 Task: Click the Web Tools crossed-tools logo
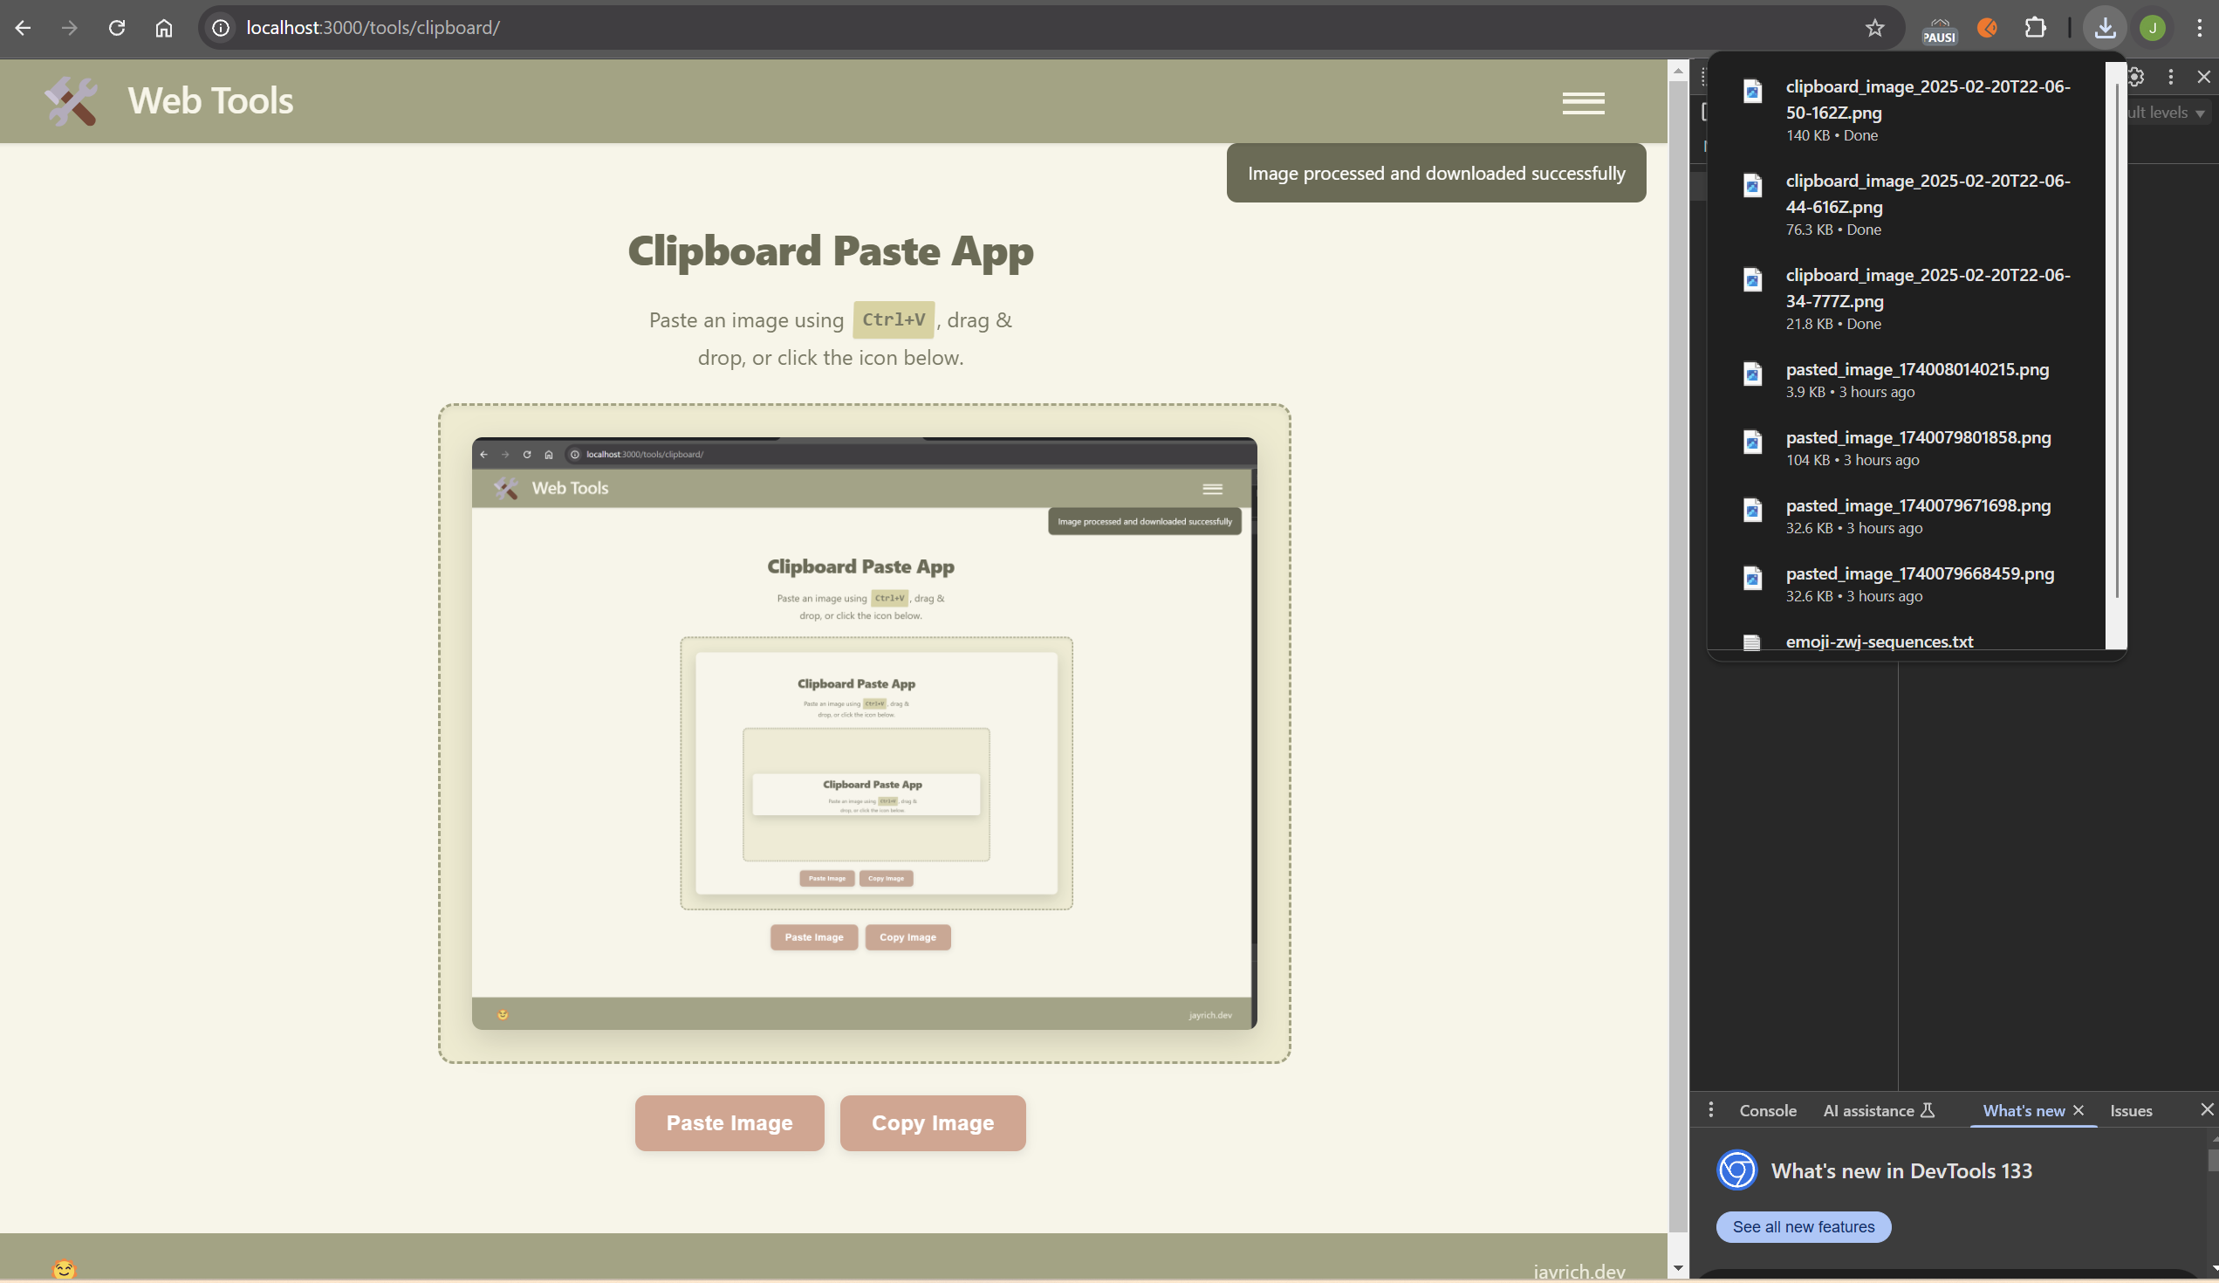pyautogui.click(x=72, y=100)
